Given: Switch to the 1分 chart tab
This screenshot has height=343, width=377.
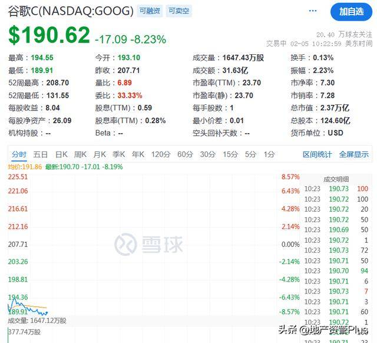Looking at the screenshot, I should 269,154.
